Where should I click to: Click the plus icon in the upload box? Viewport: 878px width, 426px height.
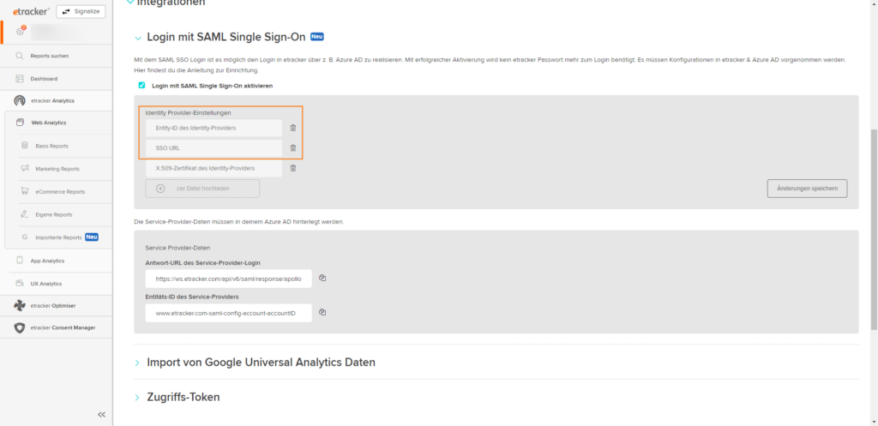click(160, 189)
